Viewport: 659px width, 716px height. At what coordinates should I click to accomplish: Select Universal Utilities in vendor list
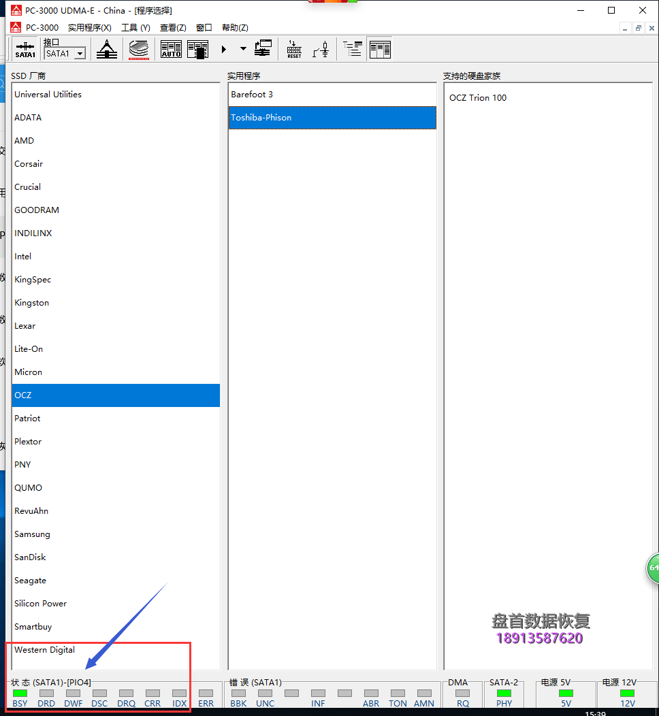pyautogui.click(x=116, y=95)
